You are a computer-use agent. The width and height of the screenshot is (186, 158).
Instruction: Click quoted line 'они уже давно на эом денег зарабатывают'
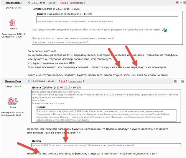coord(75,21)
